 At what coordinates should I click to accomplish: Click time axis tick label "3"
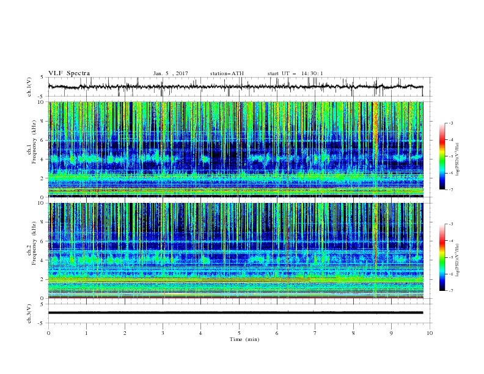coord(163,333)
